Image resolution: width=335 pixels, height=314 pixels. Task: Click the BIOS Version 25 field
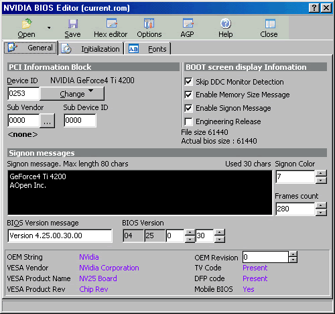(155, 235)
